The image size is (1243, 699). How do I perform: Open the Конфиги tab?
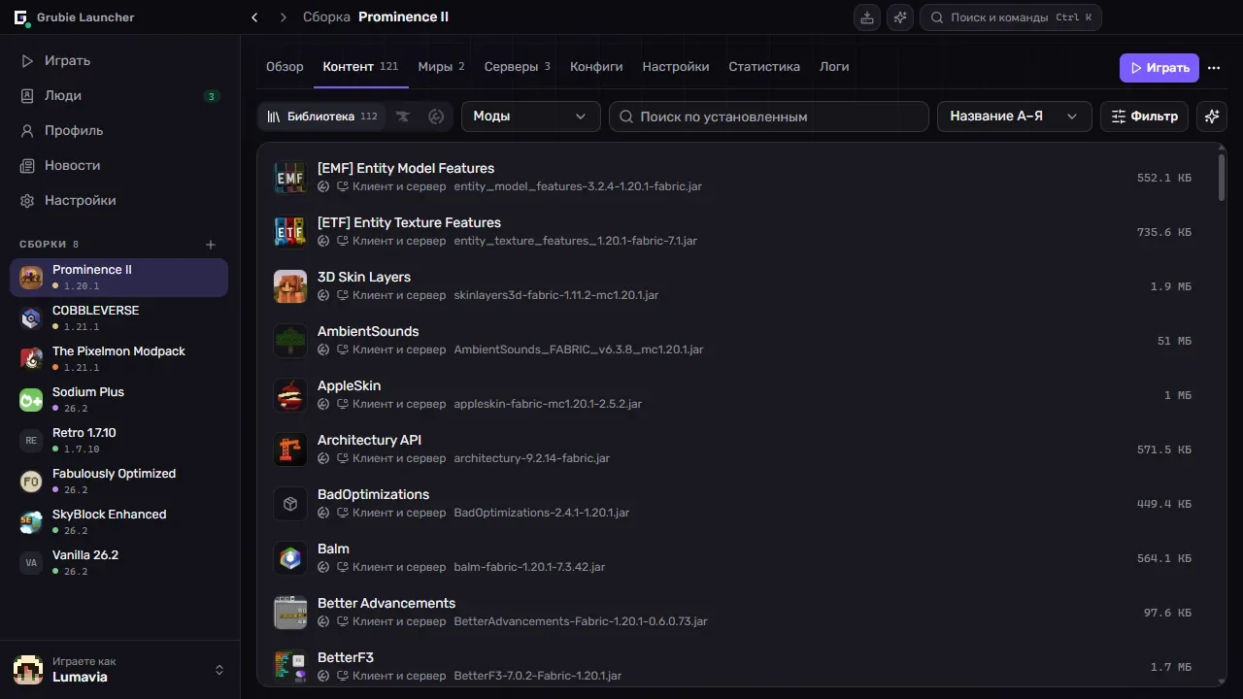(596, 67)
